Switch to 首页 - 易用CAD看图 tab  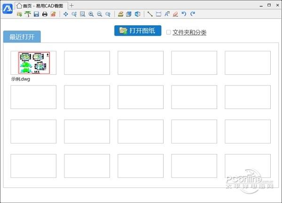point(41,6)
